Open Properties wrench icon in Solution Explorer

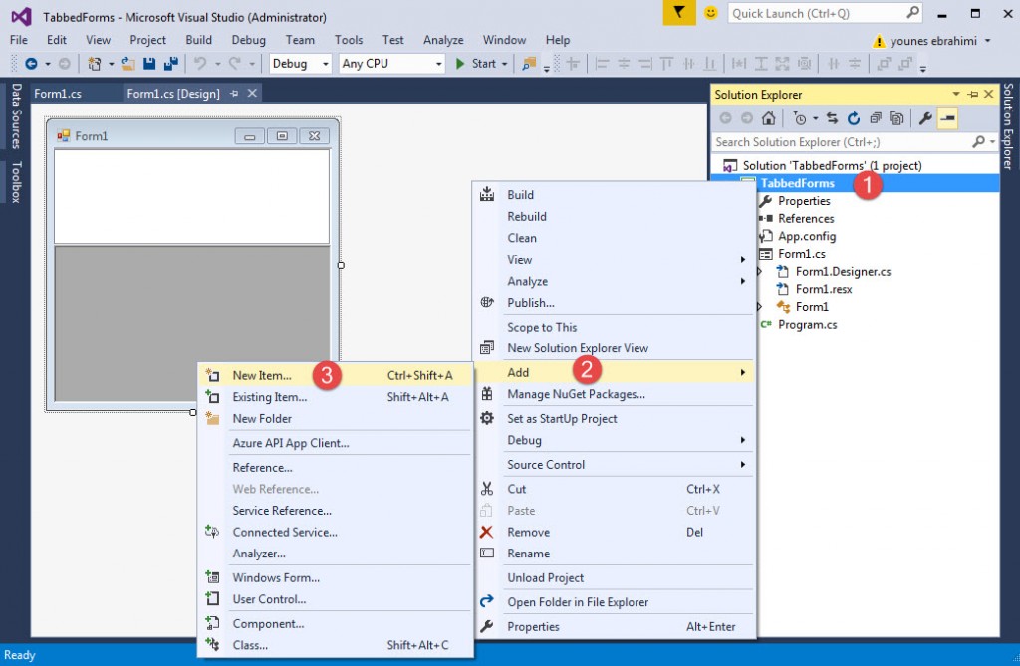pyautogui.click(x=925, y=118)
